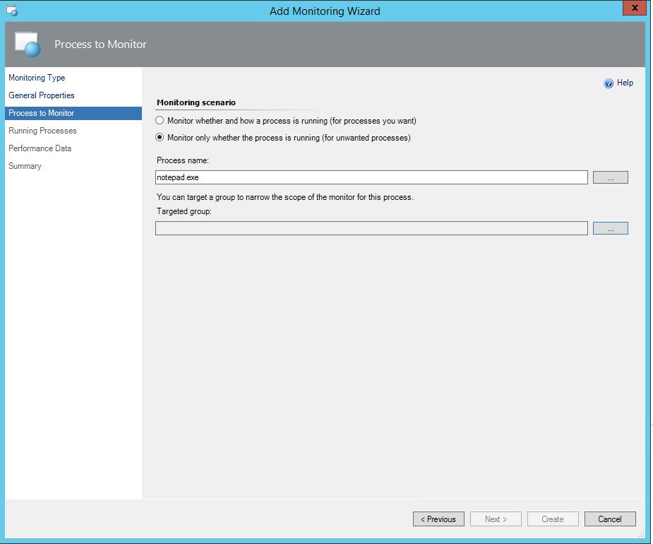Switch to the Running Processes step
The height and width of the screenshot is (544, 653).
coord(42,131)
